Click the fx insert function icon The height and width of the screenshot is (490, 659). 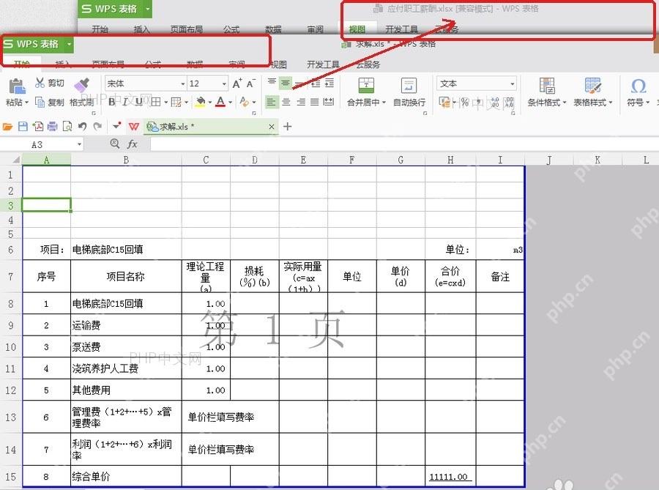pyautogui.click(x=132, y=144)
